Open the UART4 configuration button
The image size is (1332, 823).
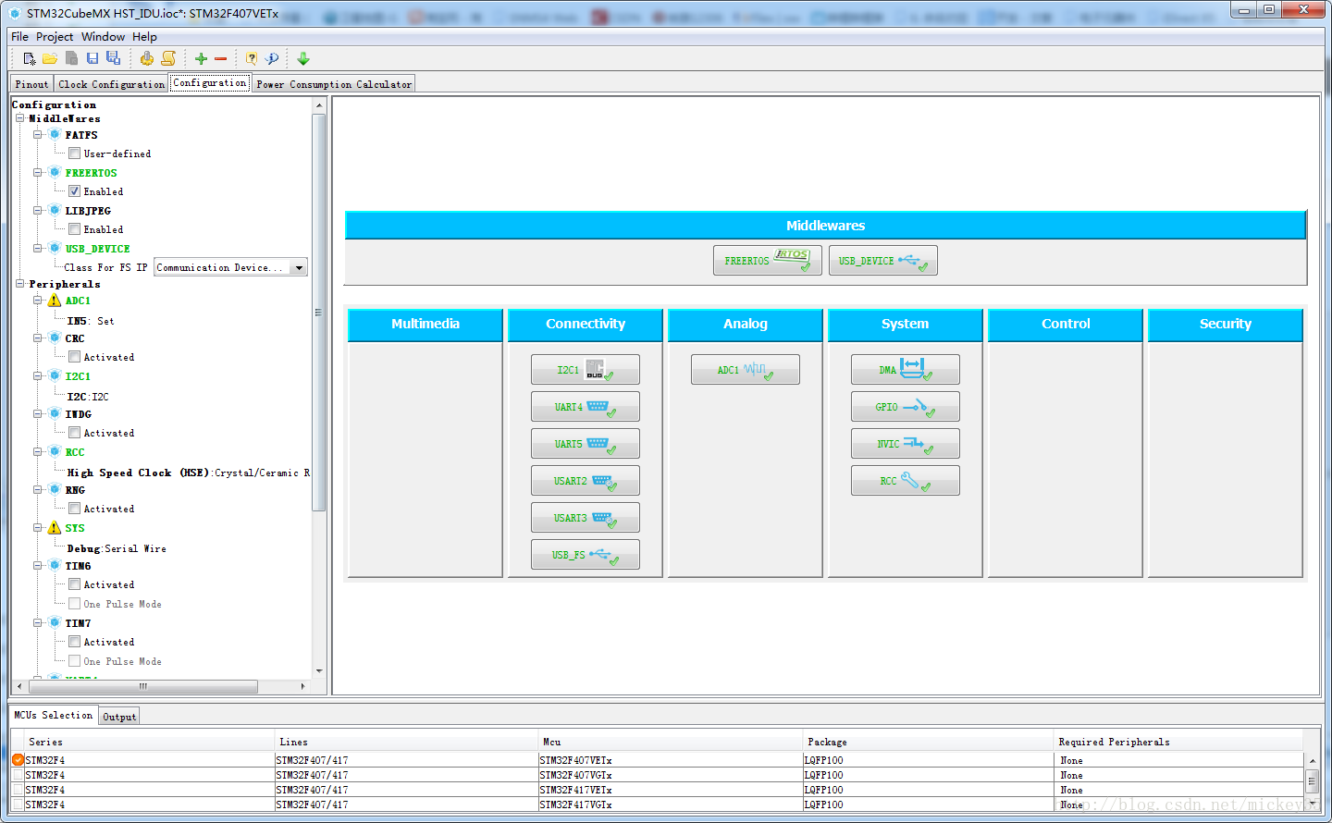tap(586, 407)
